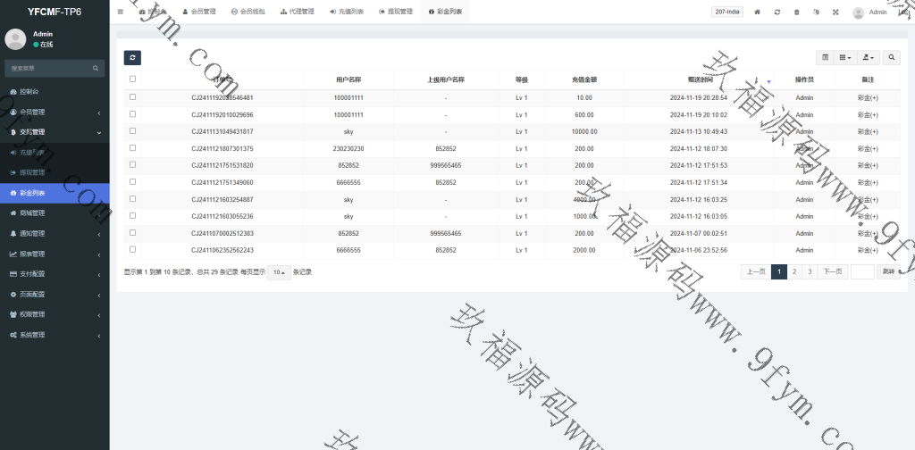Click the refresh icon in top bar
The width and height of the screenshot is (915, 450).
[777, 12]
